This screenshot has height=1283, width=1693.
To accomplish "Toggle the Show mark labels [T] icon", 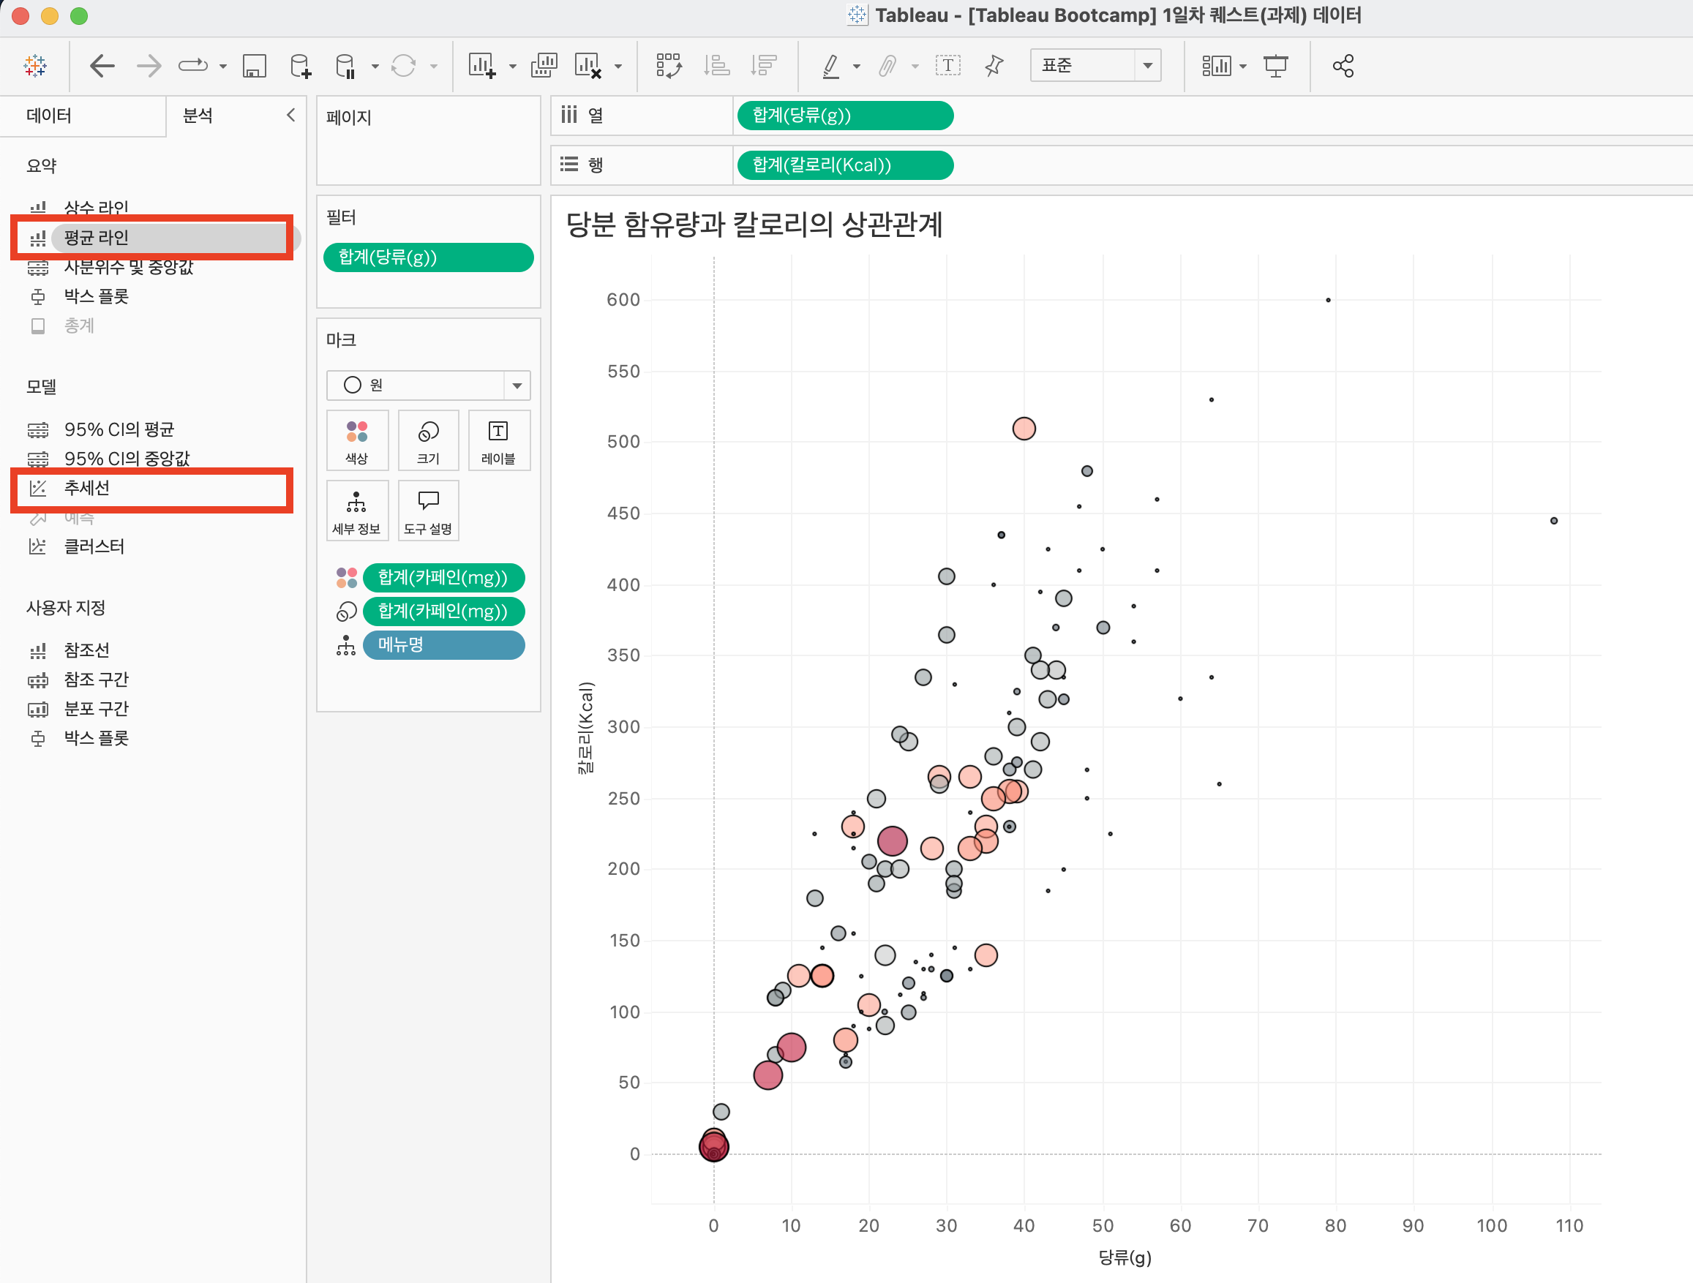I will [947, 67].
